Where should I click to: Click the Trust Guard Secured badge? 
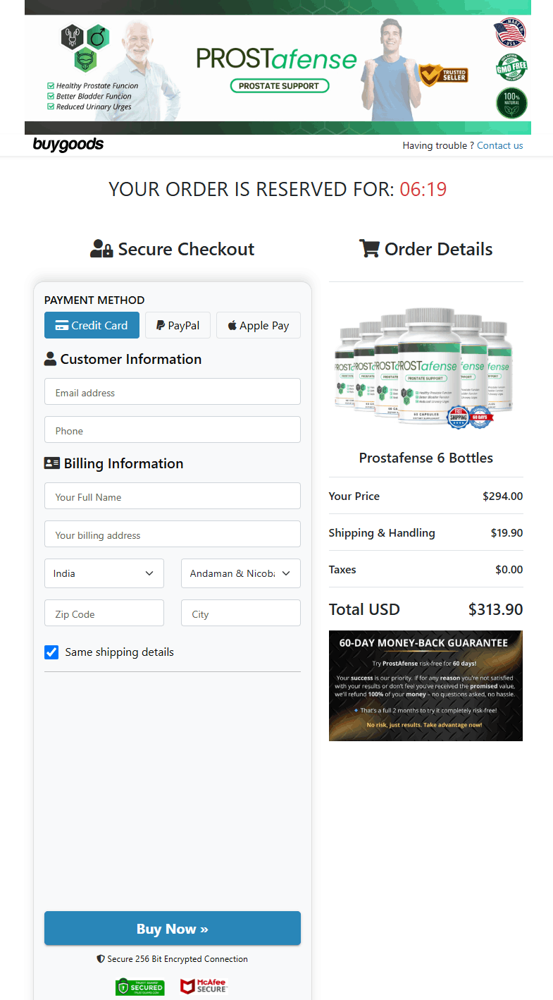(139, 987)
